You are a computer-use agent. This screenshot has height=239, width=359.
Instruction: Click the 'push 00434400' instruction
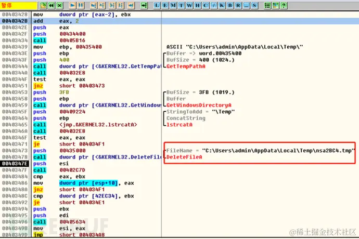[59, 34]
